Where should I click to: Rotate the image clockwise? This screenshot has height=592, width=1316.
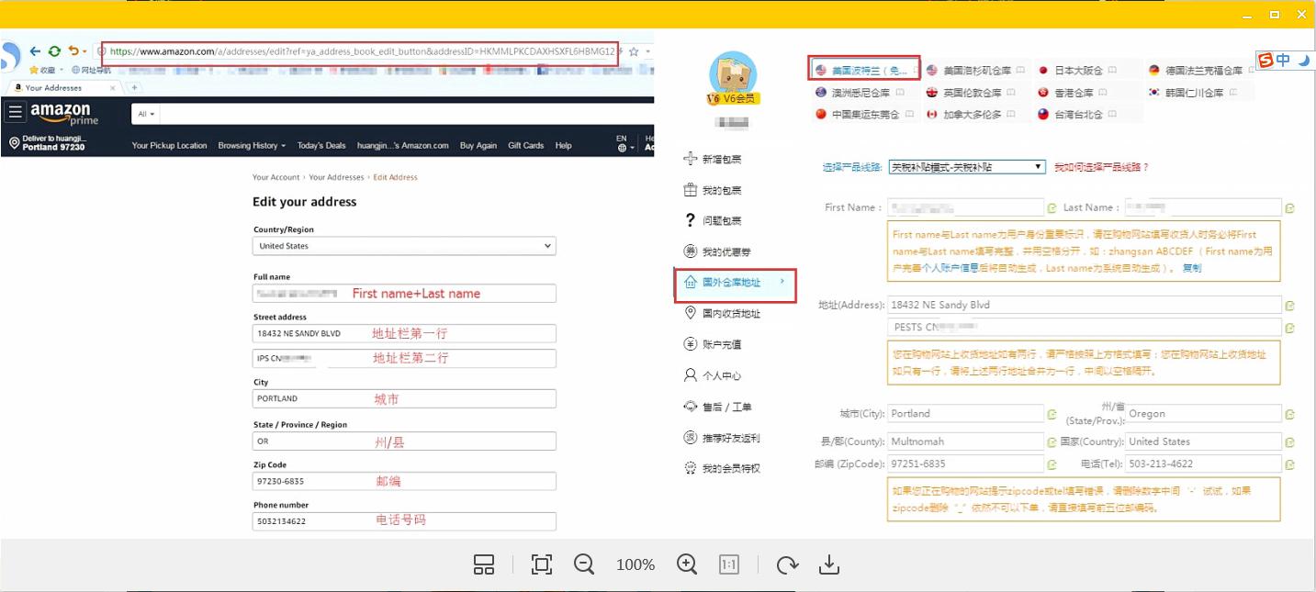click(787, 564)
